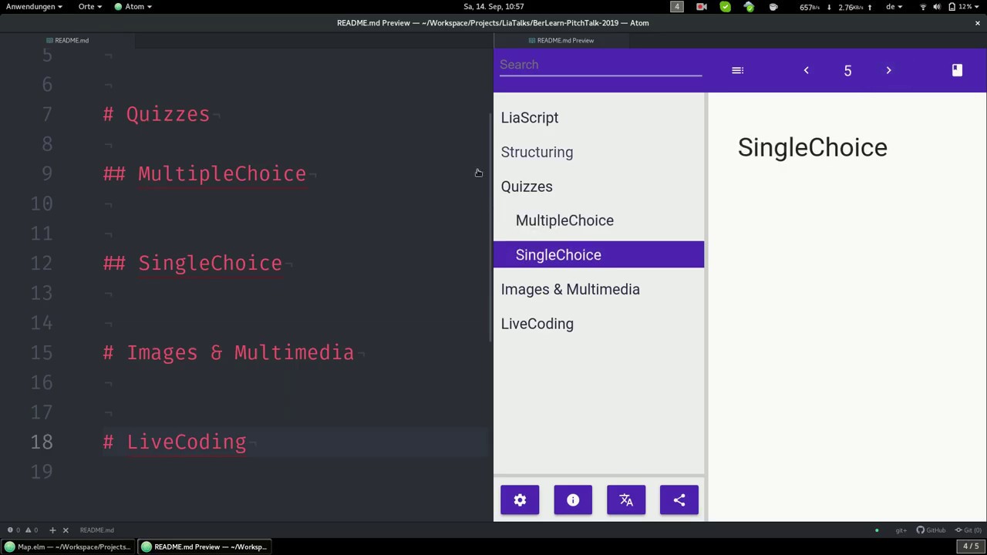Toggle the table of contents menu icon

[x=737, y=70]
